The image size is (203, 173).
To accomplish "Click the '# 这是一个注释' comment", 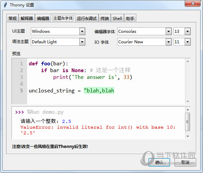I will tap(110, 70).
